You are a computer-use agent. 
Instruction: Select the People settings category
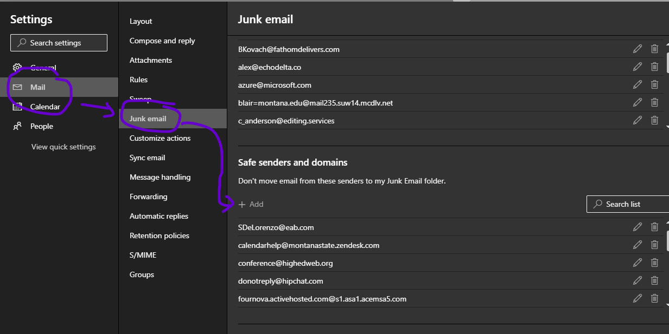[x=41, y=126]
